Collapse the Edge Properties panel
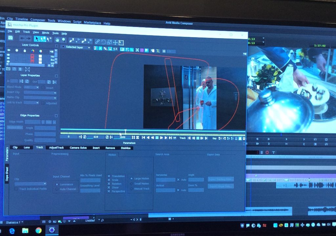 (56, 116)
